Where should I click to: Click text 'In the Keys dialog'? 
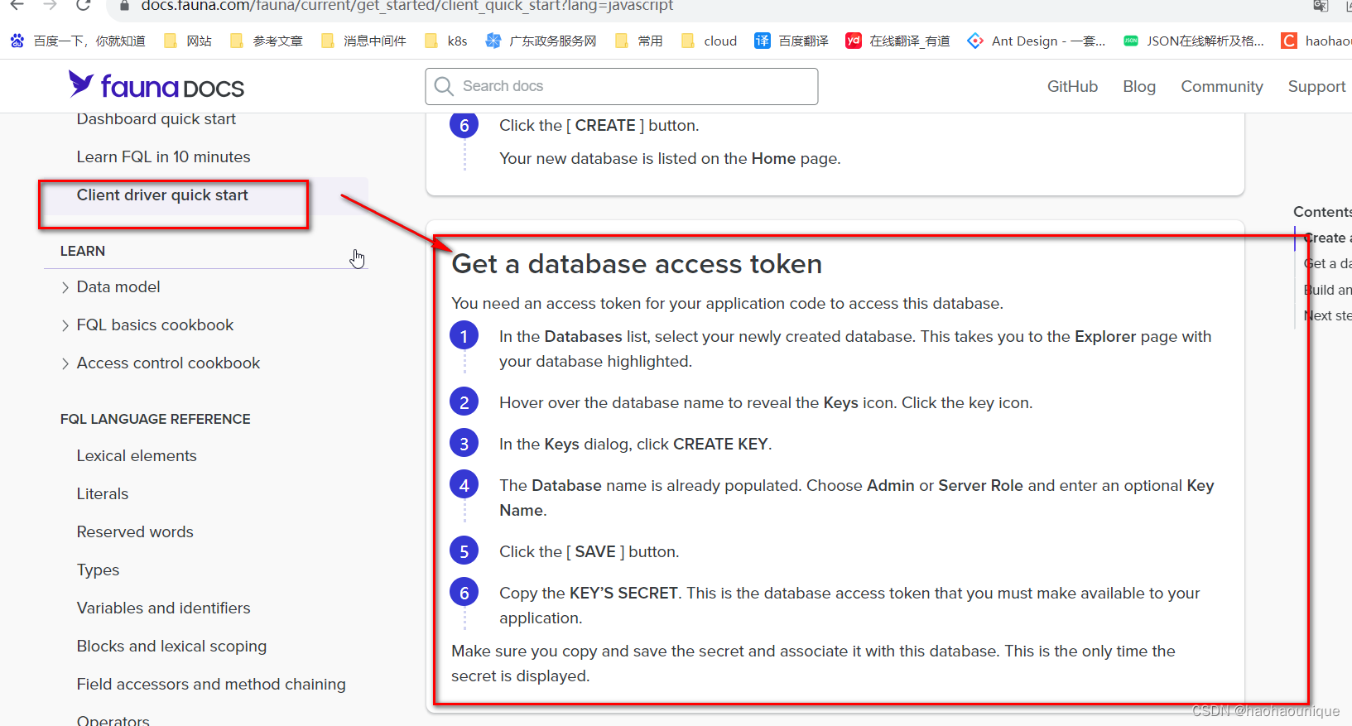pyautogui.click(x=564, y=444)
